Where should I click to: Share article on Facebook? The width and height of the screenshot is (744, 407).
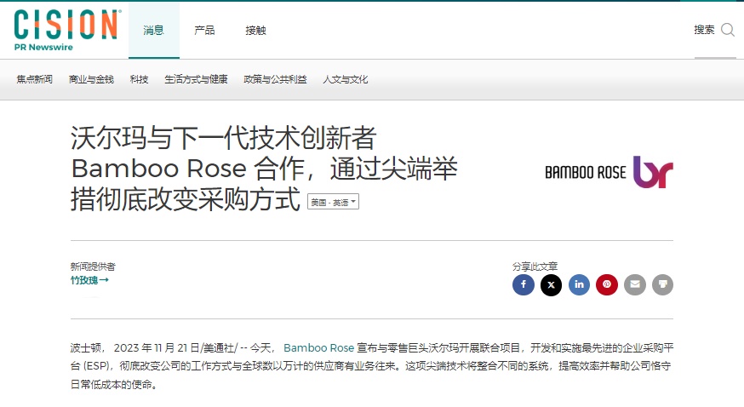click(x=524, y=284)
